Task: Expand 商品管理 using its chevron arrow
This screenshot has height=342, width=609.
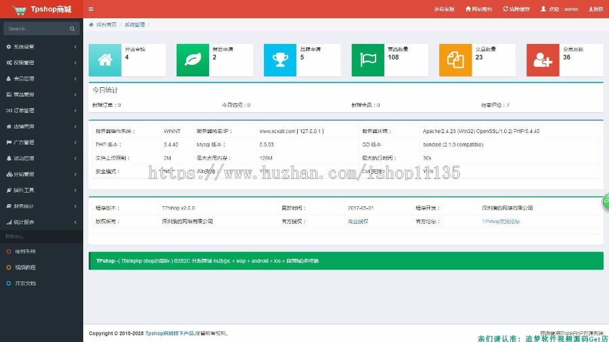Action: (75, 94)
